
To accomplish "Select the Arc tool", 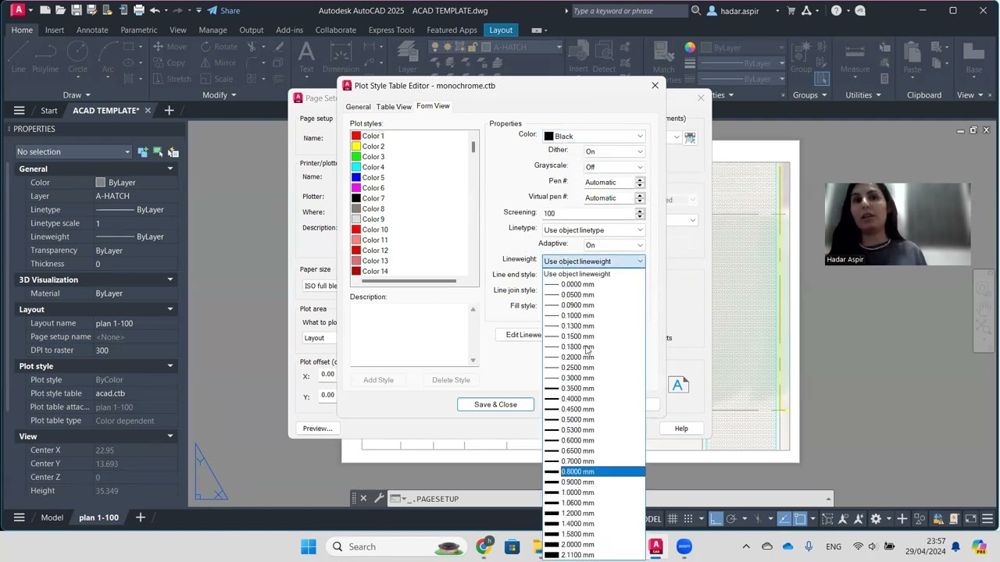I will click(x=108, y=58).
